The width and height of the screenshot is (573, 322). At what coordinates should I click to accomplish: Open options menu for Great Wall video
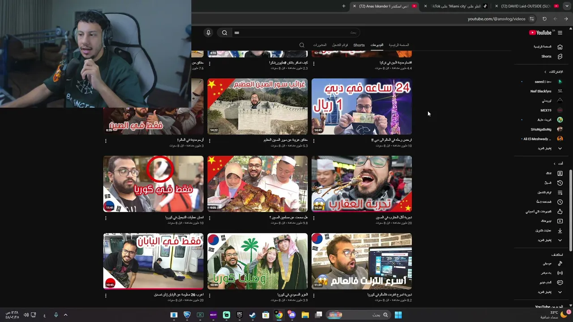[210, 140]
